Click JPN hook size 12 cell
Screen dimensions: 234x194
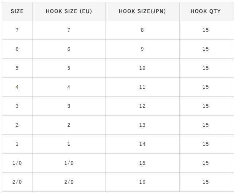click(142, 106)
